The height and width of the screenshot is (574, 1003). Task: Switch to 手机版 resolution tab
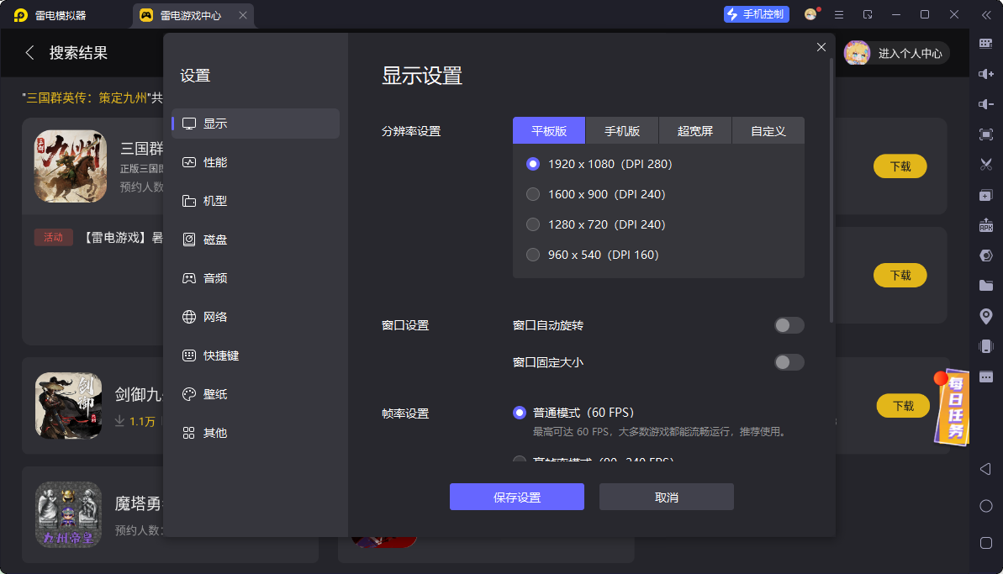(622, 130)
